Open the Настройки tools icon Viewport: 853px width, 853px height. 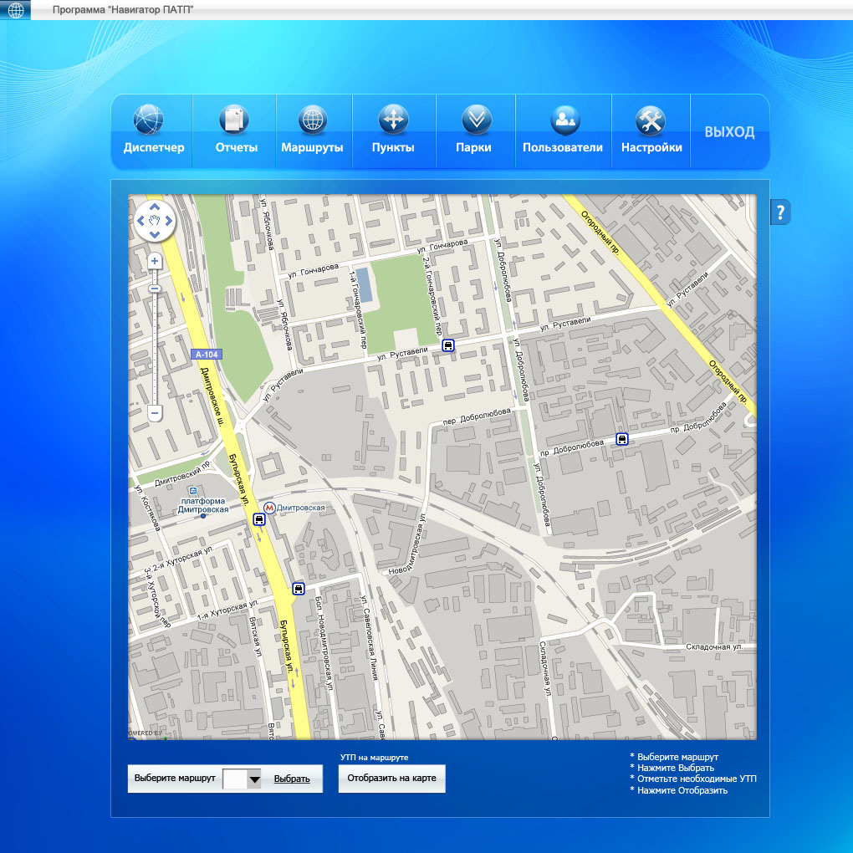pos(650,120)
